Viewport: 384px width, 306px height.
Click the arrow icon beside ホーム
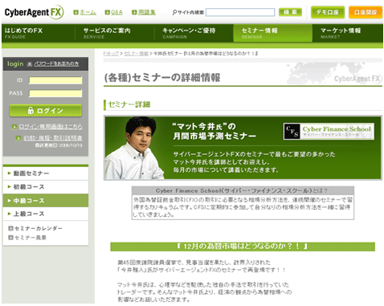point(76,12)
